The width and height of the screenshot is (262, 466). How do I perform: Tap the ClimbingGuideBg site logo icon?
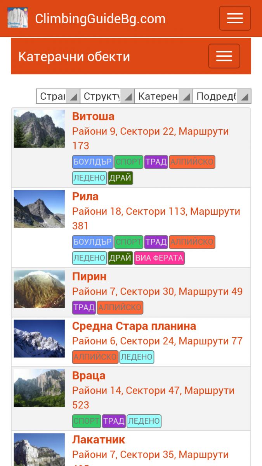tap(17, 18)
